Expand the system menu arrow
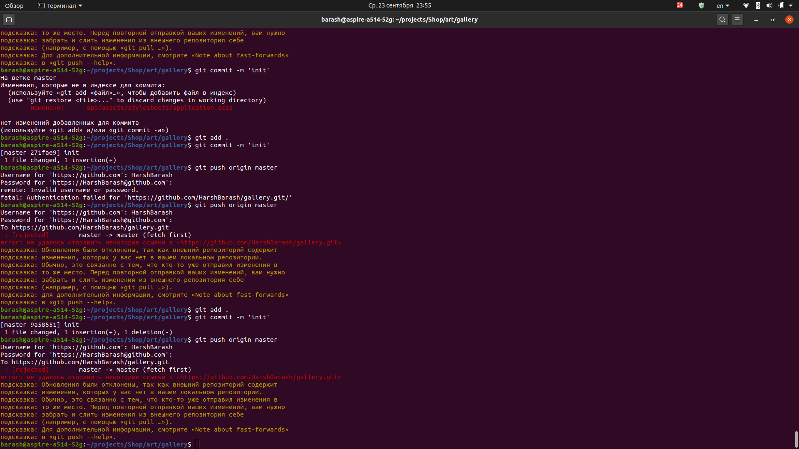The height and width of the screenshot is (449, 799). point(791,5)
